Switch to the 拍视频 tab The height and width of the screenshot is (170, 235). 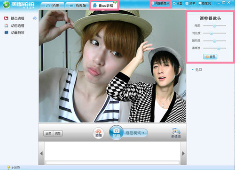pyautogui.click(x=77, y=6)
